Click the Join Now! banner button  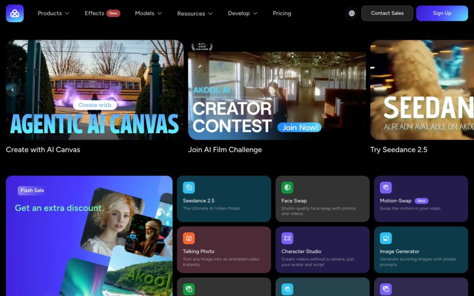pos(299,128)
